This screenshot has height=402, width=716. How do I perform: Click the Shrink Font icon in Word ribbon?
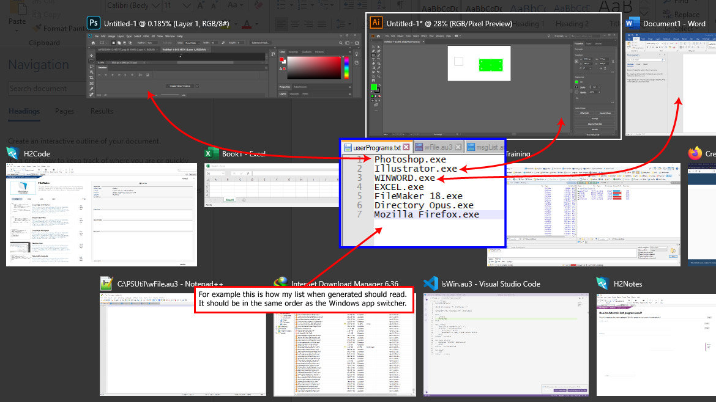pos(215,5)
